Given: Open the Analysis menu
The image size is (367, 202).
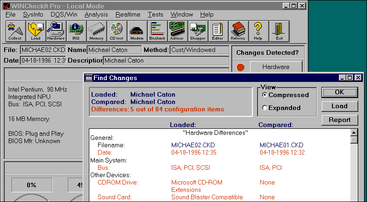Looking at the screenshot, I should click(96, 15).
